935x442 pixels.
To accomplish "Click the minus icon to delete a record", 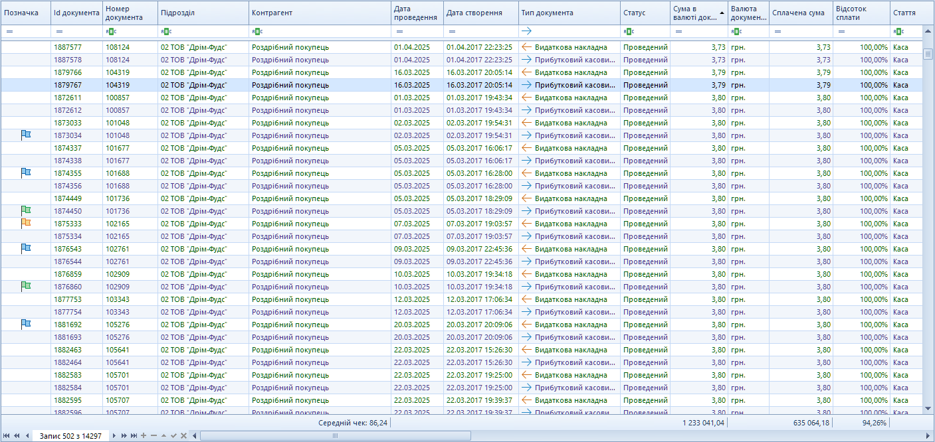I will (x=154, y=435).
